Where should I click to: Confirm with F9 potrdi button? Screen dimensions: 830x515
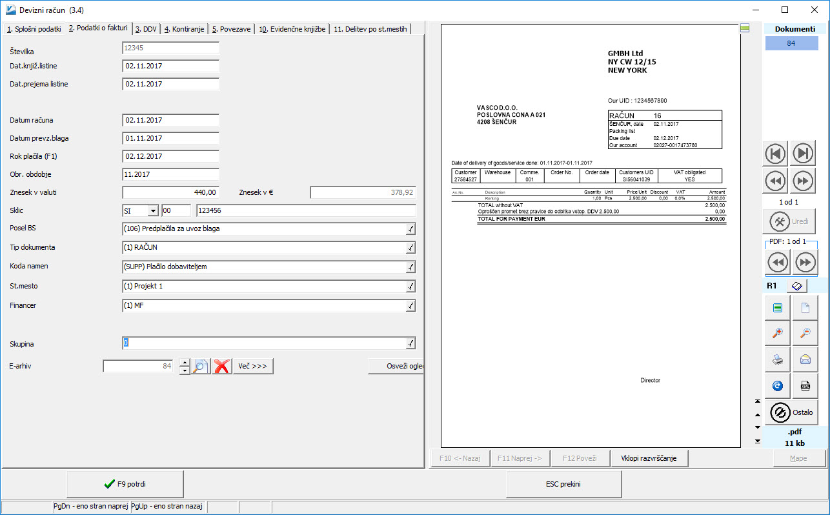pyautogui.click(x=125, y=484)
